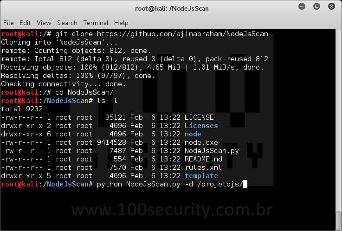Click the GitHub URL in git clone command
The height and width of the screenshot is (231, 342).
pos(182,34)
